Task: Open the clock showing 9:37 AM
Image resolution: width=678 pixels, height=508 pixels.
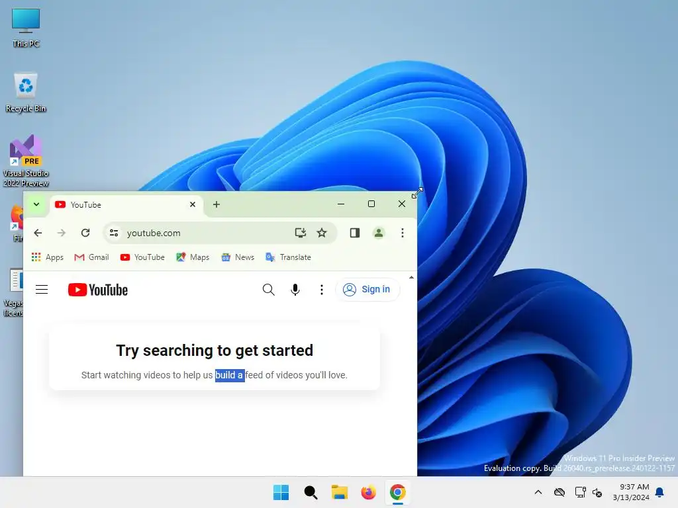Action: tap(631, 492)
